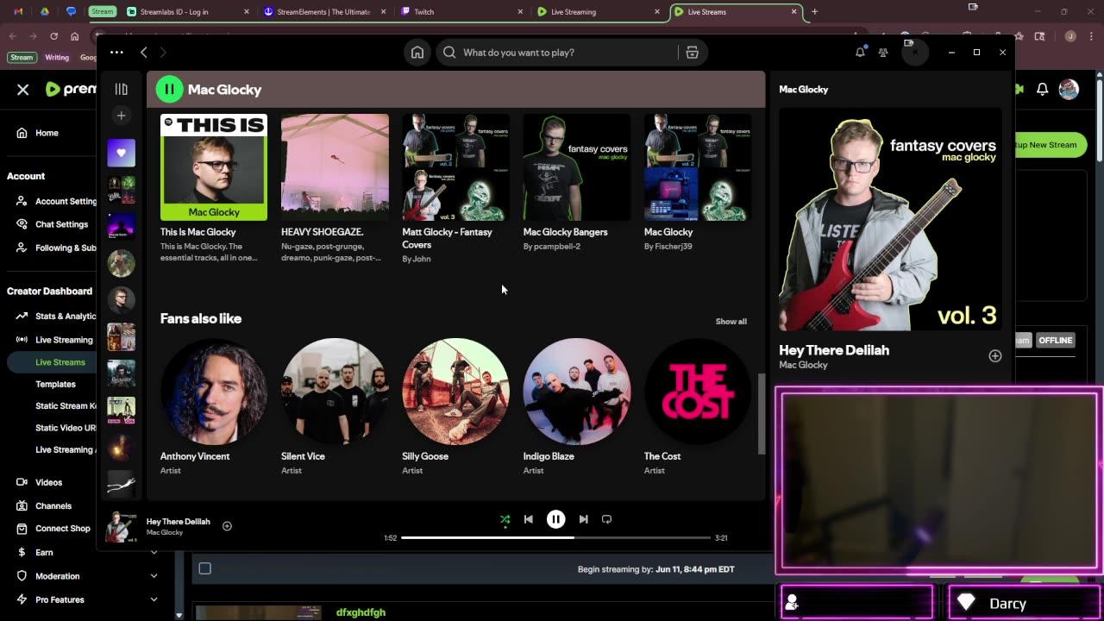Open Spotify profile avatar
This screenshot has height=621, width=1104.
(915, 53)
